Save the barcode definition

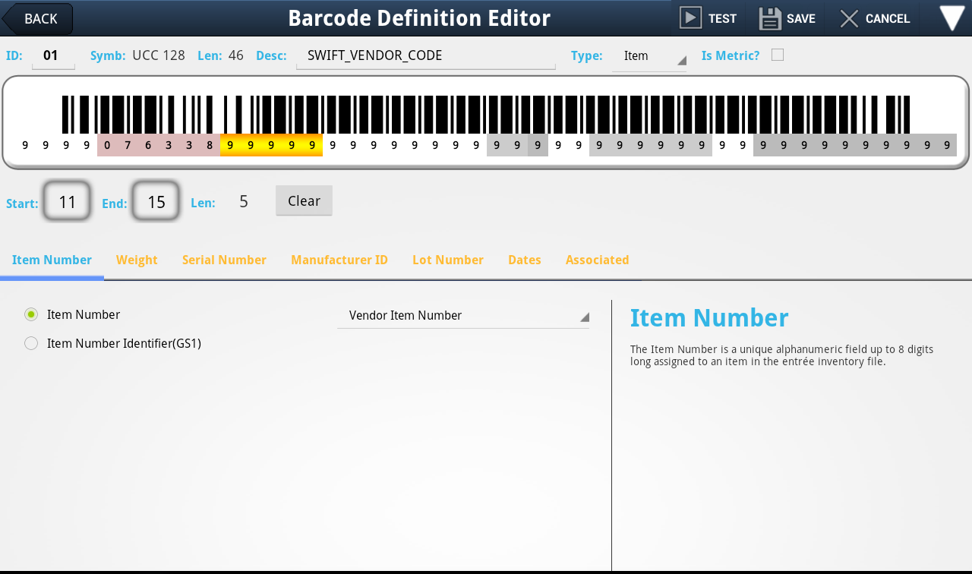click(x=787, y=18)
